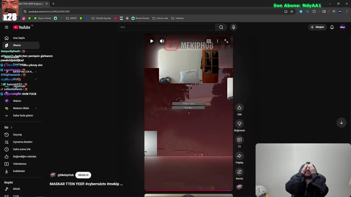Open the Instagram bookmark icon
Image resolution: width=351 pixels, height=197 pixels.
24,18
